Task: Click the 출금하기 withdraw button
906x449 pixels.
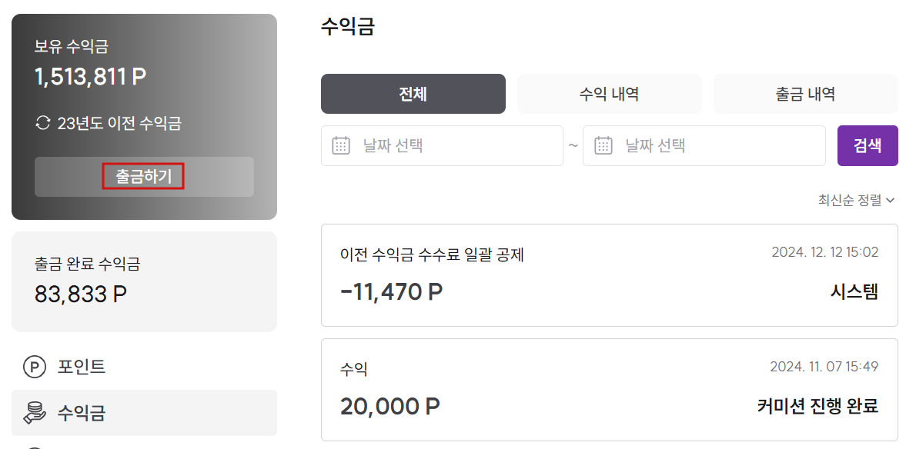Action: [x=144, y=177]
